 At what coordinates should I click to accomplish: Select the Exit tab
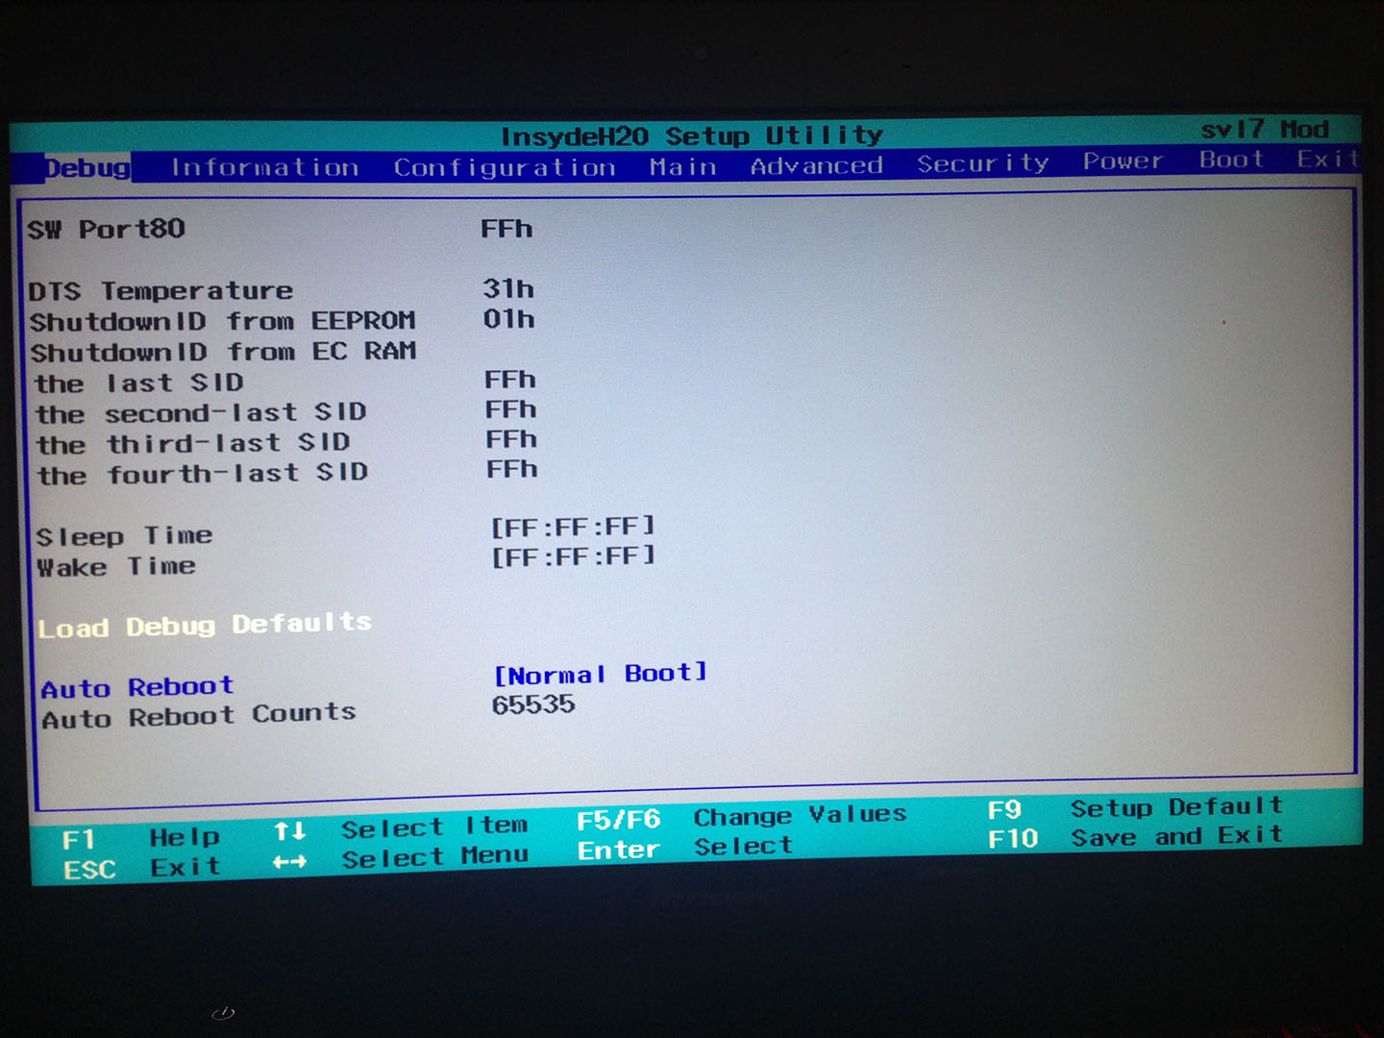1328,159
